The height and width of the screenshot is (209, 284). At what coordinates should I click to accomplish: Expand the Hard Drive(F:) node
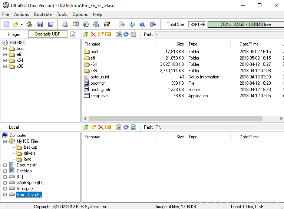pos(5,195)
